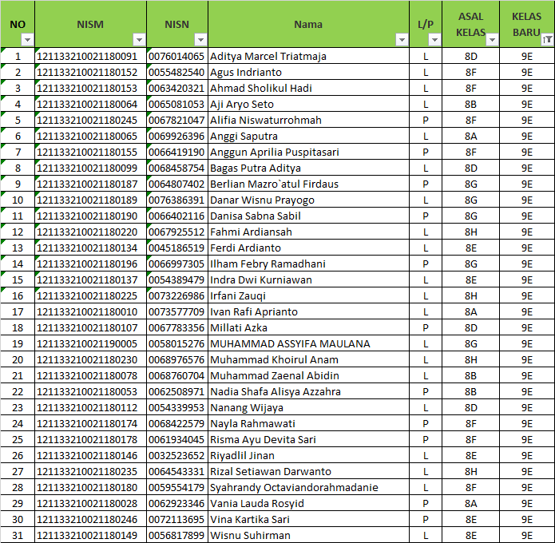
Task: Select the name cell Aji Aryo Seto
Action: point(309,104)
